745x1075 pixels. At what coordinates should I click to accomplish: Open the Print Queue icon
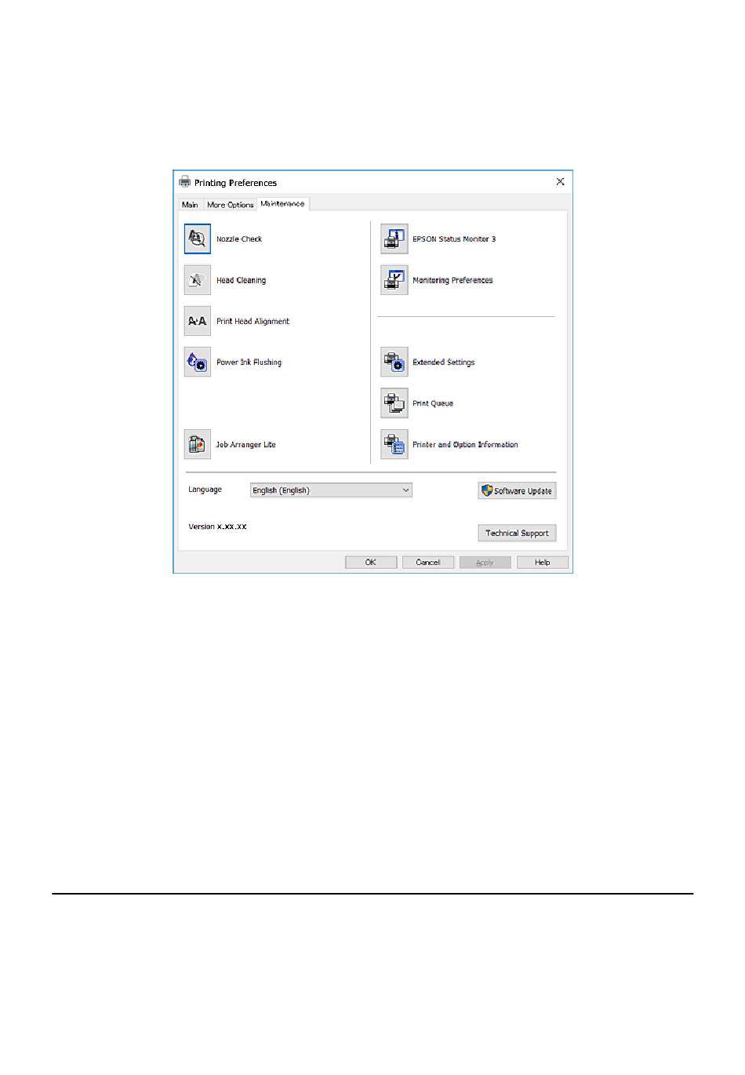tap(394, 403)
